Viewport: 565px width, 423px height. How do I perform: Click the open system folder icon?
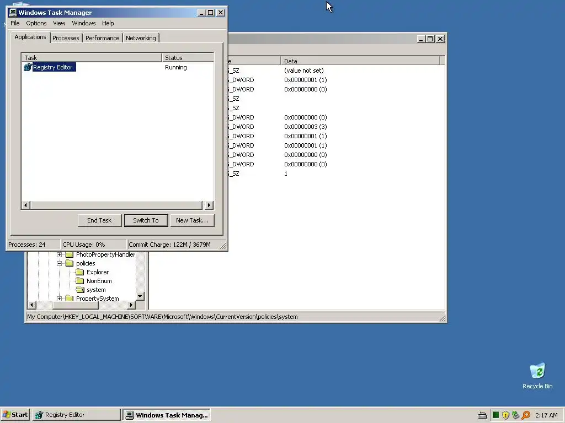(x=80, y=290)
